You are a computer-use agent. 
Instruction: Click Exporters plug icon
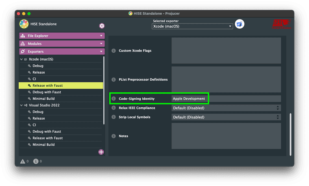coord(23,51)
